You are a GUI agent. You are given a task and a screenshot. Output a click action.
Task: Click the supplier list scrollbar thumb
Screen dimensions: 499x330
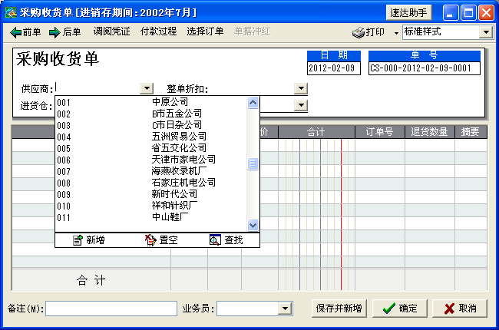coord(253,163)
